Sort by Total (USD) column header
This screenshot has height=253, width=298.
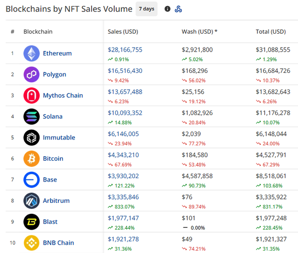pyautogui.click(x=271, y=32)
